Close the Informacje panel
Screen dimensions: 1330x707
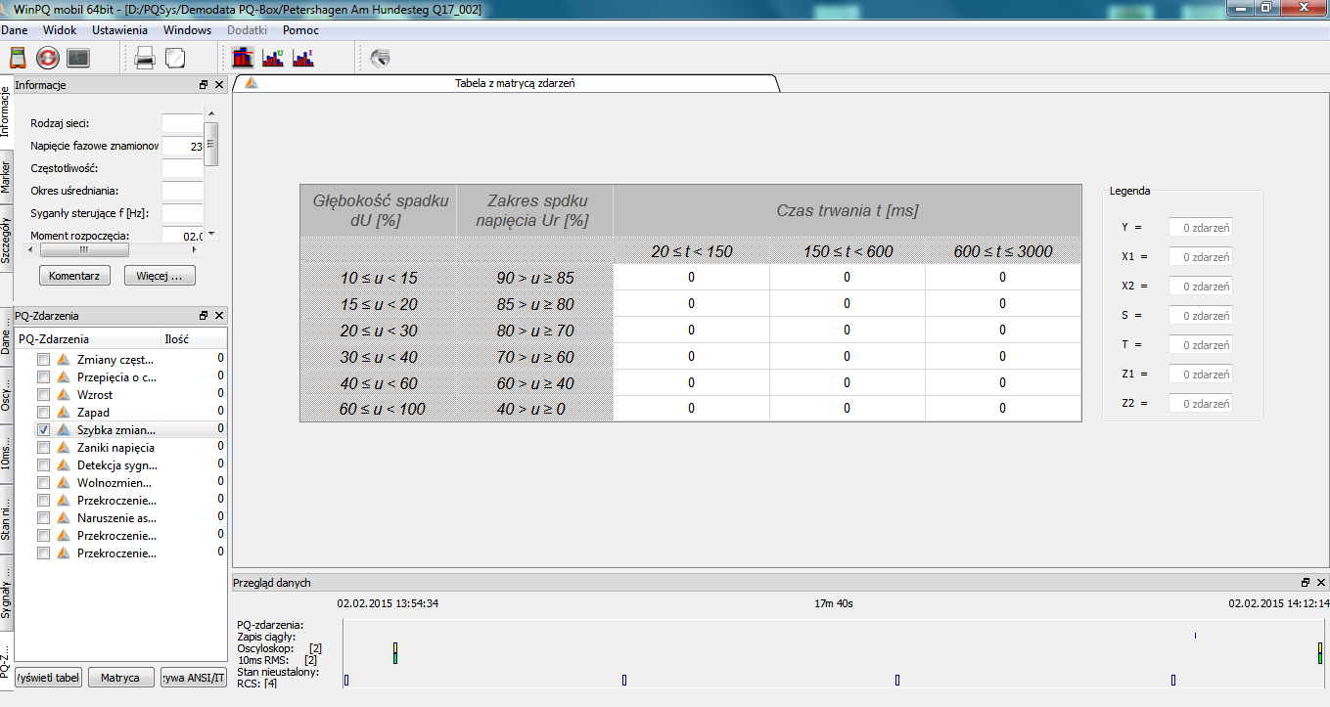pos(219,85)
